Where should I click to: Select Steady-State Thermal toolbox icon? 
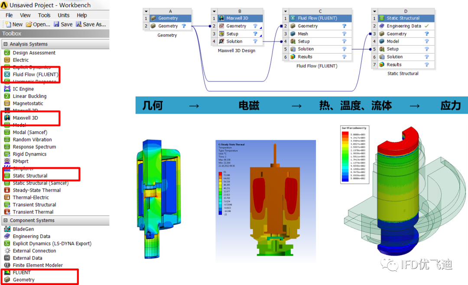tap(7, 190)
